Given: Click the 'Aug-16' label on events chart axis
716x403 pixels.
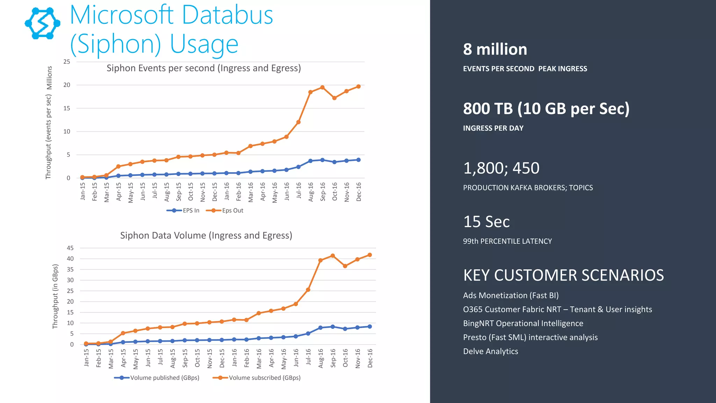Looking at the screenshot, I should 310,192.
